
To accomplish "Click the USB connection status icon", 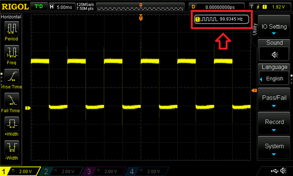I will [x=275, y=171].
